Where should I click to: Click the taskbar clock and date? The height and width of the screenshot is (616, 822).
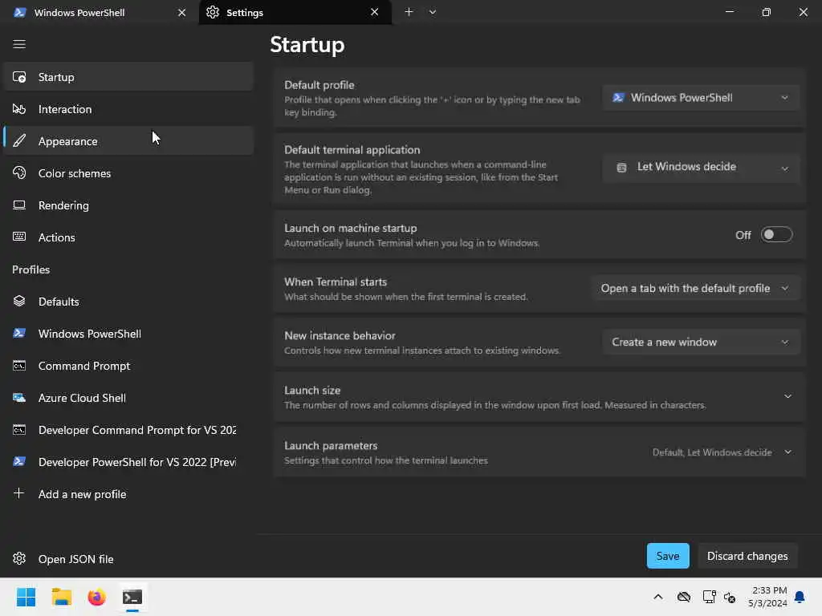tap(767, 597)
